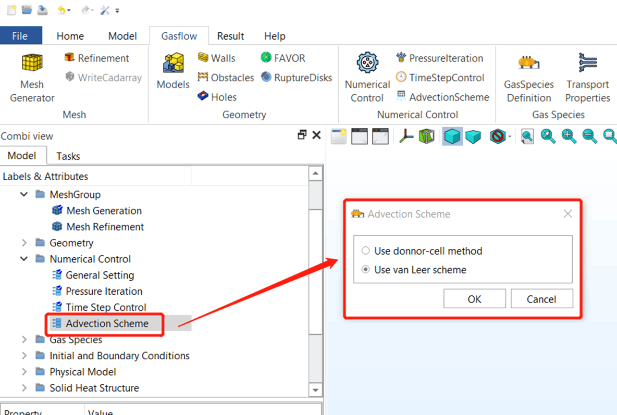Select Time Step Control in the tree
617x415 pixels.
point(99,307)
